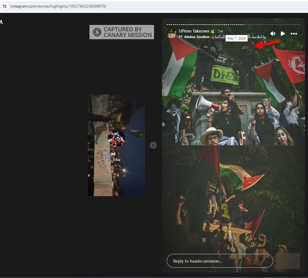Click the Captured by Canary Mission watermark
The width and height of the screenshot is (308, 278).
click(x=122, y=32)
